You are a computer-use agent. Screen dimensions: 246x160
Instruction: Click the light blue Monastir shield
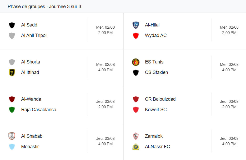point(12,147)
